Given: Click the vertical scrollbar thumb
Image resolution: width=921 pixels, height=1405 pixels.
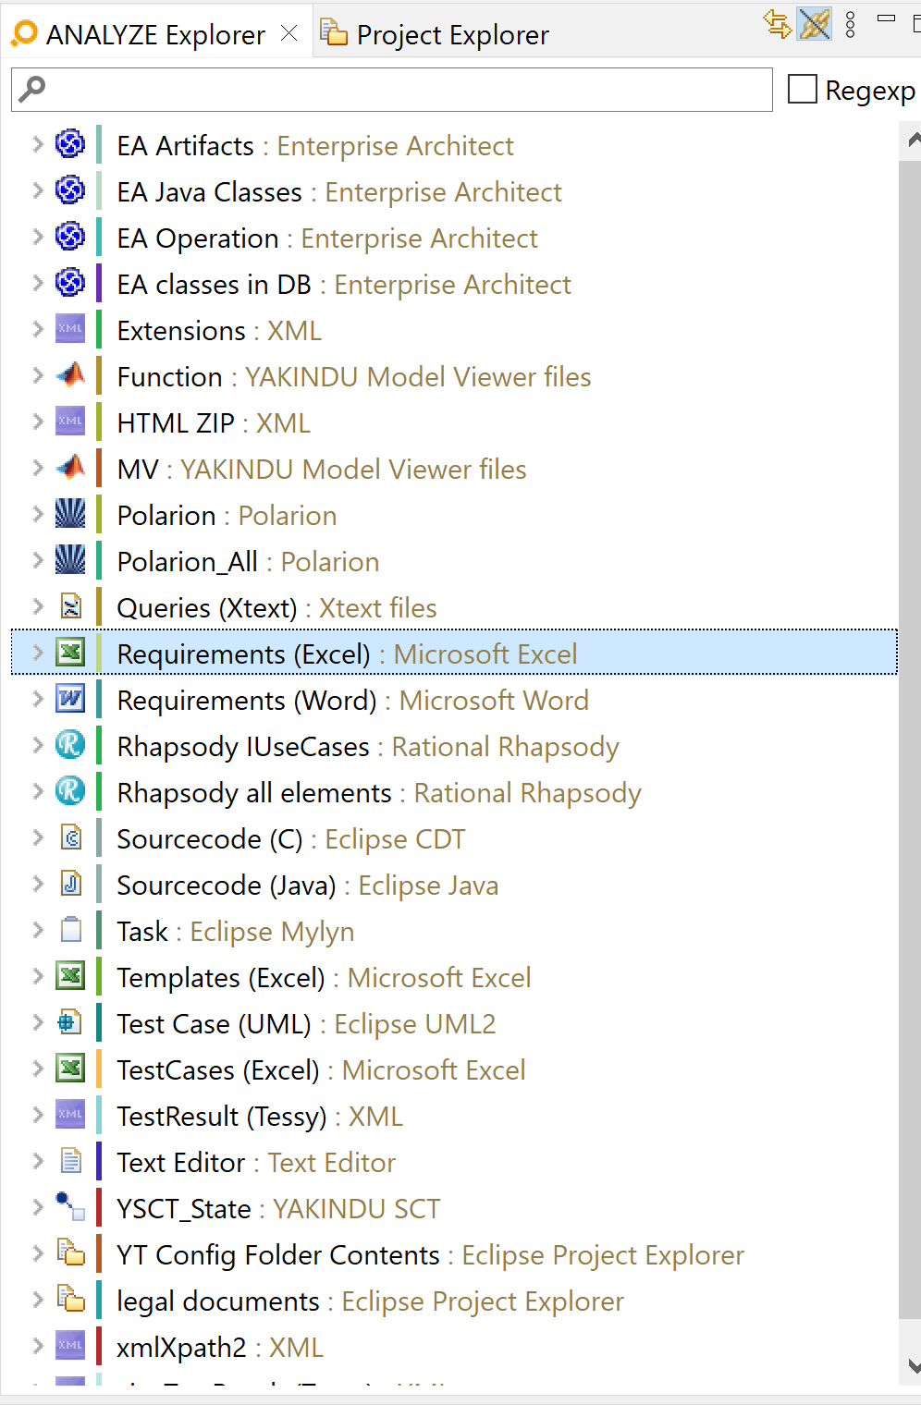Looking at the screenshot, I should (x=910, y=739).
